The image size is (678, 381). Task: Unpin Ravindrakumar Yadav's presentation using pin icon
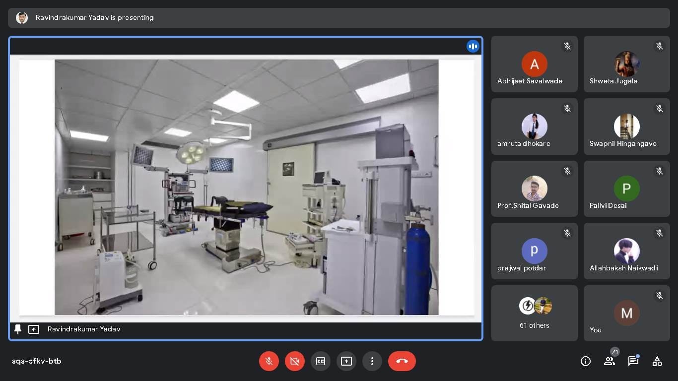point(18,329)
